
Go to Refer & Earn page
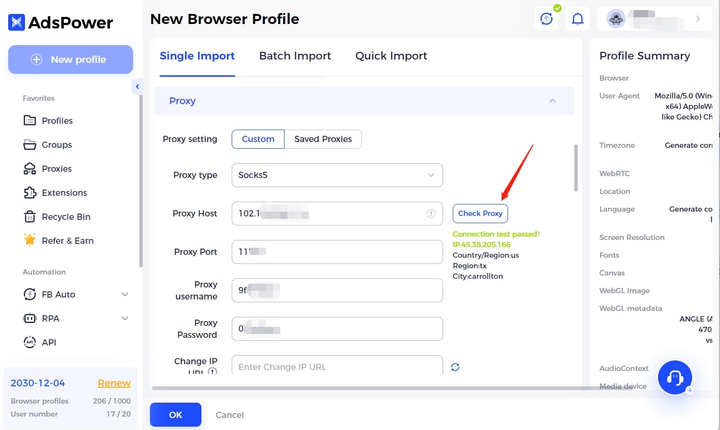pos(67,241)
